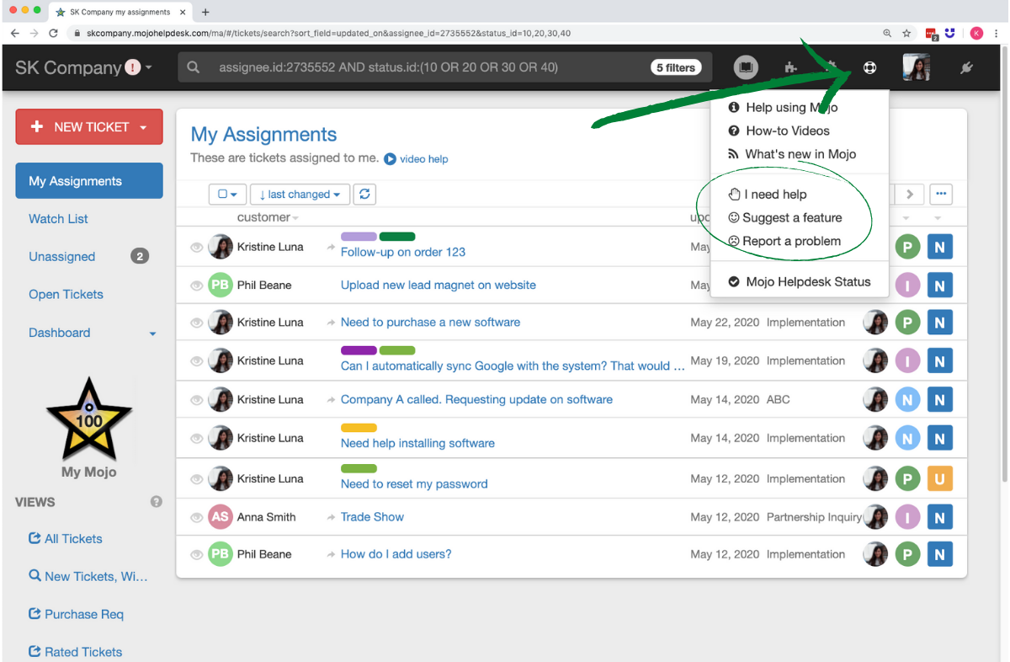The height and width of the screenshot is (662, 1010).
Task: Click the ticket search input field
Action: 429,67
